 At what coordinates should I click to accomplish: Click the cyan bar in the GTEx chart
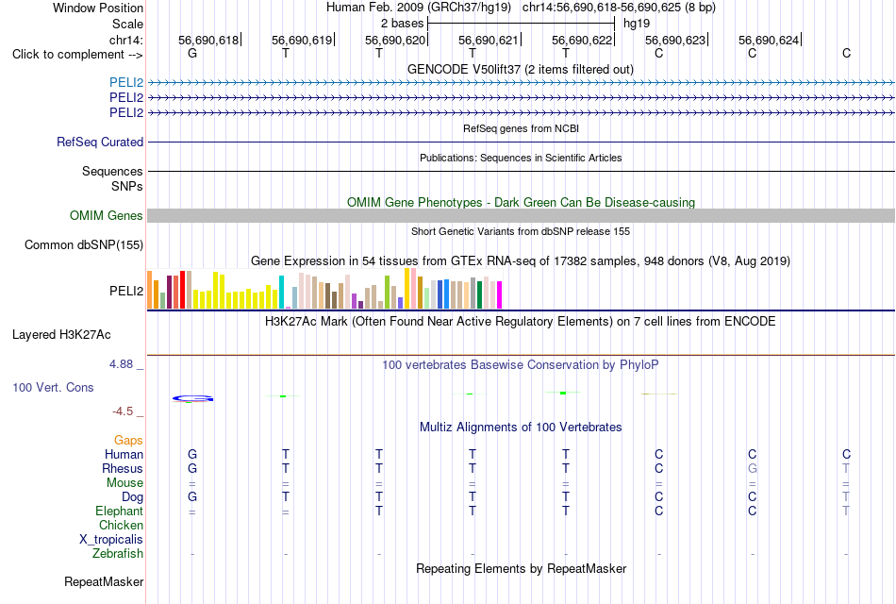(x=281, y=293)
